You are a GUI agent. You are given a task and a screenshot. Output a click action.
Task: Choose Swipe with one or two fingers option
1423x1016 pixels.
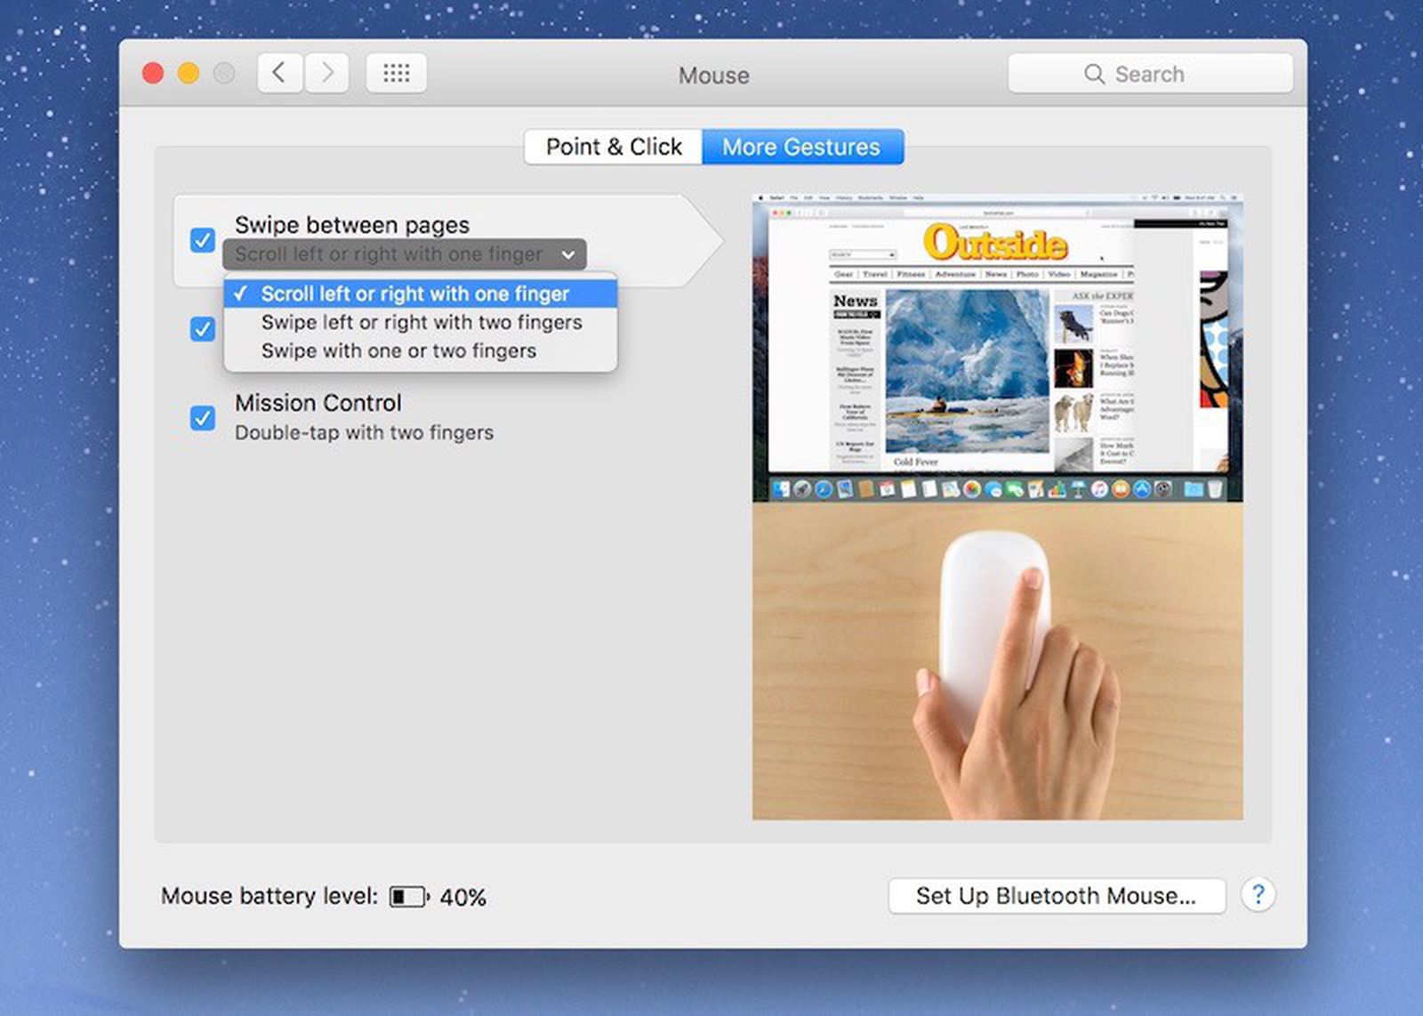[398, 351]
